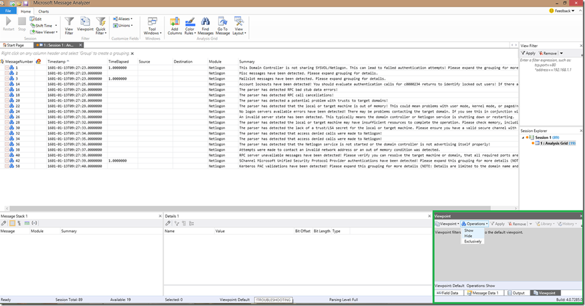Screen dimensions: 585x306
Task: Click the horizontal scrollbar of analysis grid
Action: (x=250, y=208)
